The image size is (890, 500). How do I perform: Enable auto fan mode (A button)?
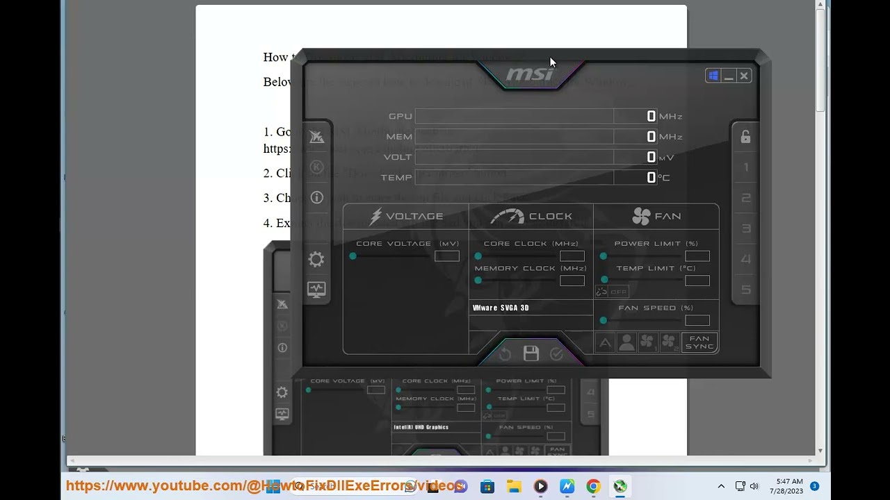click(x=605, y=342)
